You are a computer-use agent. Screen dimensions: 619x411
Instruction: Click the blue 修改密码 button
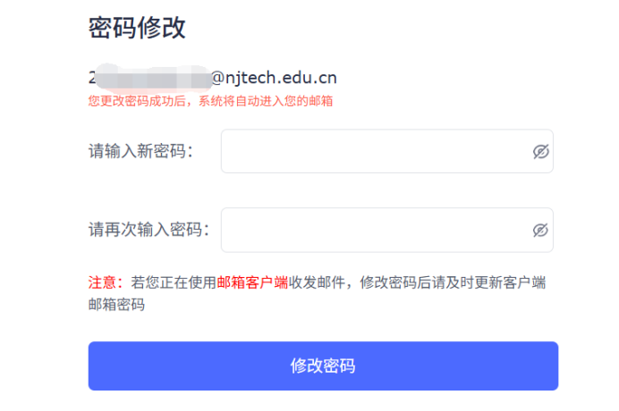tap(323, 366)
